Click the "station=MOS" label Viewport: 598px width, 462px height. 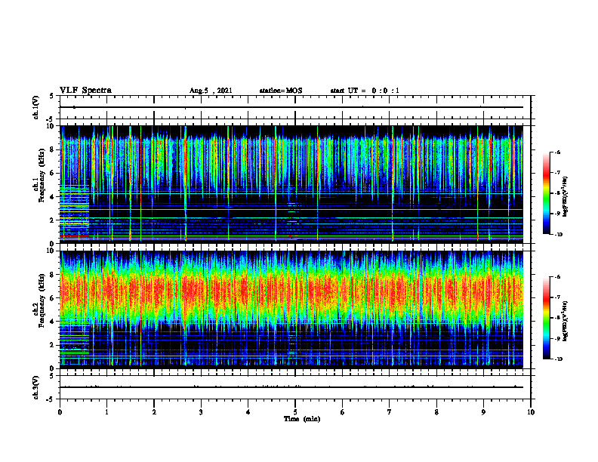point(281,91)
